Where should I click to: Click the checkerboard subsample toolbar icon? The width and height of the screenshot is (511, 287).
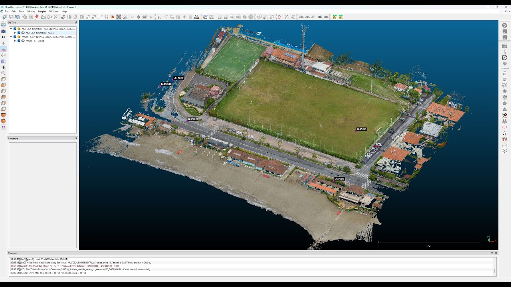[x=119, y=17]
